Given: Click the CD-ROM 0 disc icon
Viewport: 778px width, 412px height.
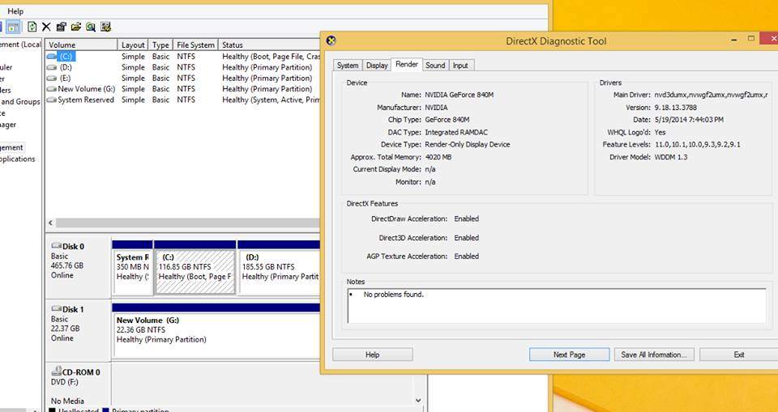Looking at the screenshot, I should click(x=56, y=371).
